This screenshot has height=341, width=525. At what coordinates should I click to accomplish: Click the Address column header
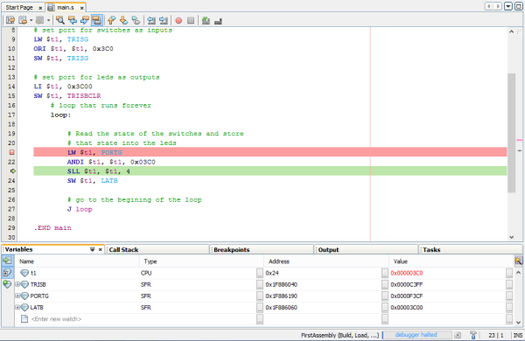pos(326,261)
